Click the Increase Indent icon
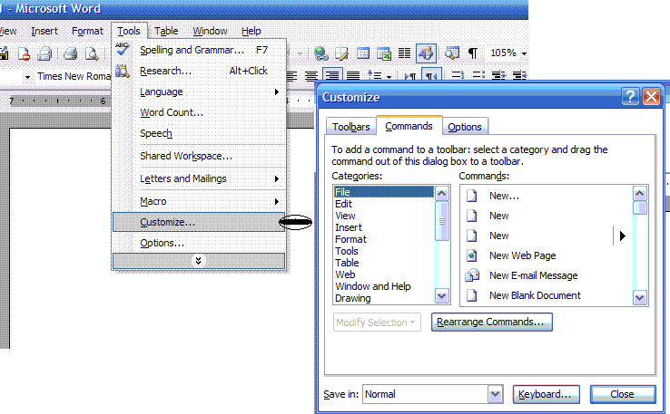Viewport: 670px width, 414px height. (519, 75)
